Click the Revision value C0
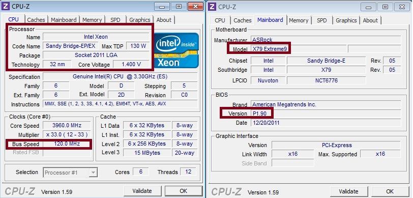Screen dimensions: 413x198 (x=184, y=95)
